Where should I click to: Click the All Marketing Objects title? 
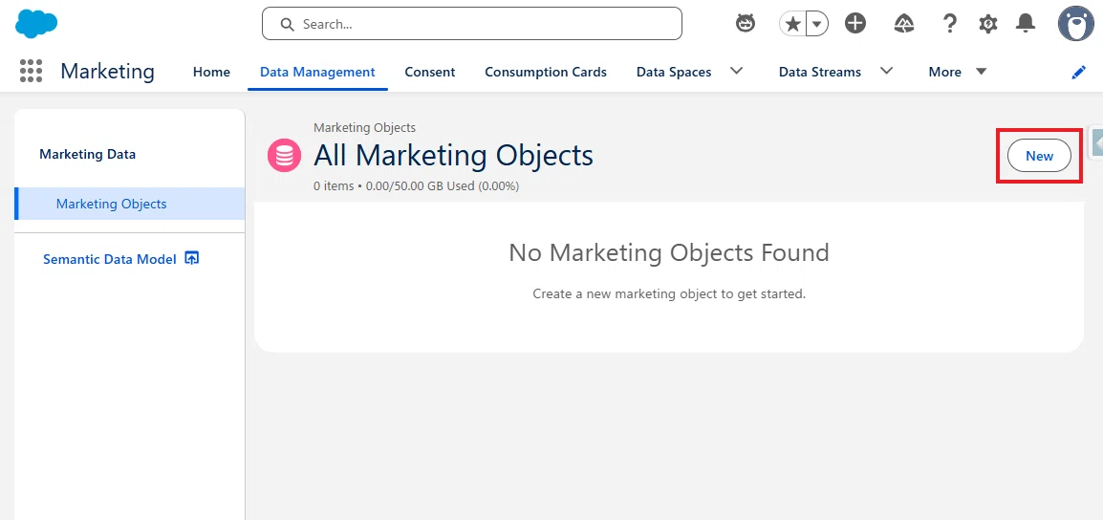coord(453,156)
